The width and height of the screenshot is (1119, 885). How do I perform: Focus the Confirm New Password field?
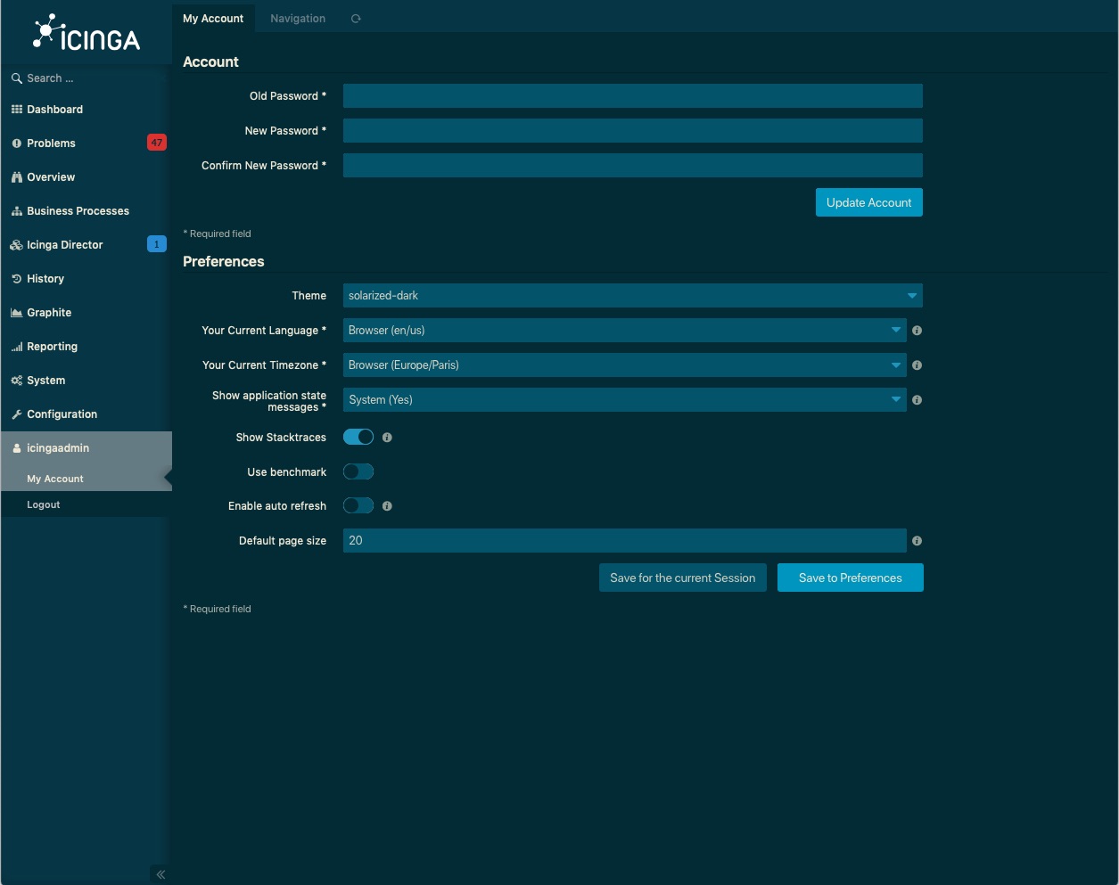(633, 166)
